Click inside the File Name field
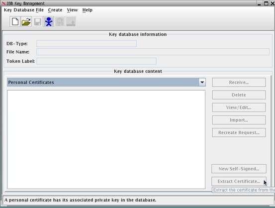Screen dimensions: 275x208 click(153, 52)
